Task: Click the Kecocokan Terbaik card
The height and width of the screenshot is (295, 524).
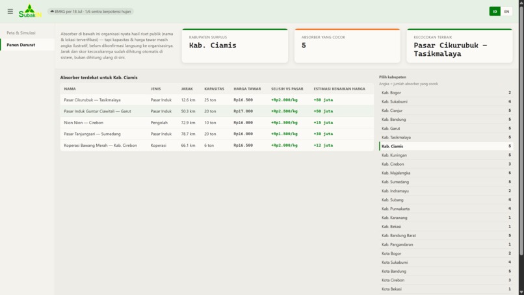Action: tap(460, 45)
